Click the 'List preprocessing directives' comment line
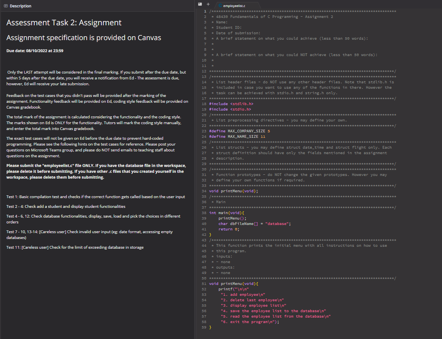This screenshot has height=339, width=442. tap(279, 120)
